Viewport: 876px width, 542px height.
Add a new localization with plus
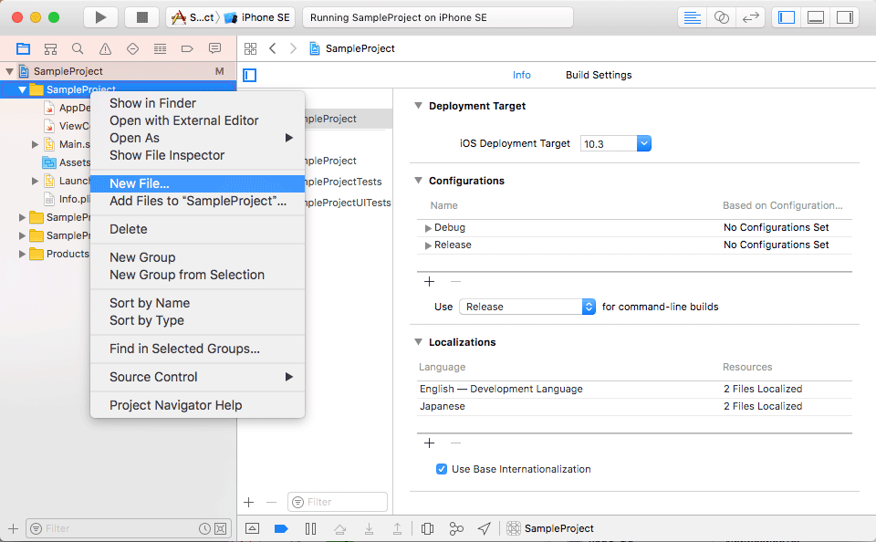pyautogui.click(x=429, y=443)
